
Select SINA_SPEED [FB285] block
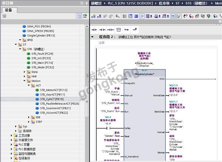click(x=40, y=31)
